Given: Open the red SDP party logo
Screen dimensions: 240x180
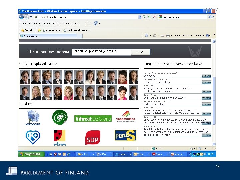Looking at the screenshot, I should [x=93, y=137].
